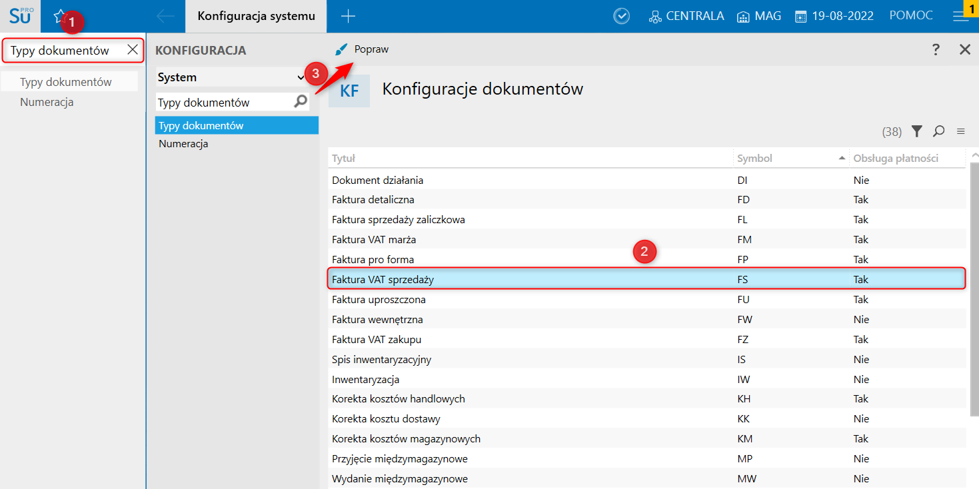Click the list search magnifier icon
The image size is (979, 489).
click(938, 131)
